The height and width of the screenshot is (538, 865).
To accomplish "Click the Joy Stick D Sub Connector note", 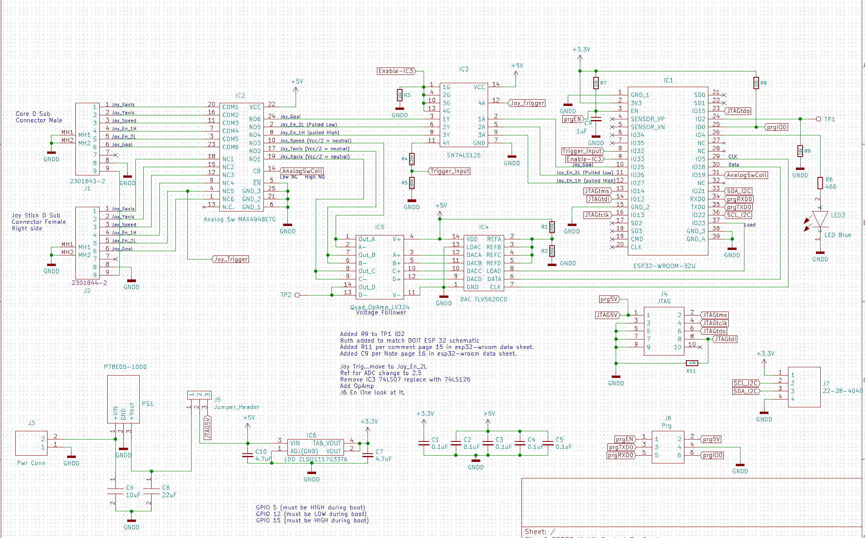I will pyautogui.click(x=38, y=222).
